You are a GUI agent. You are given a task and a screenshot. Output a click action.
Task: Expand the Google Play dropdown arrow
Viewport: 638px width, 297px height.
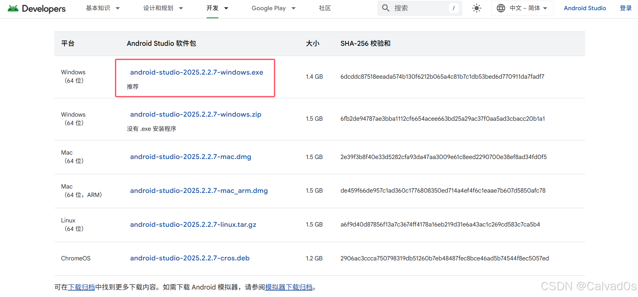(x=293, y=8)
